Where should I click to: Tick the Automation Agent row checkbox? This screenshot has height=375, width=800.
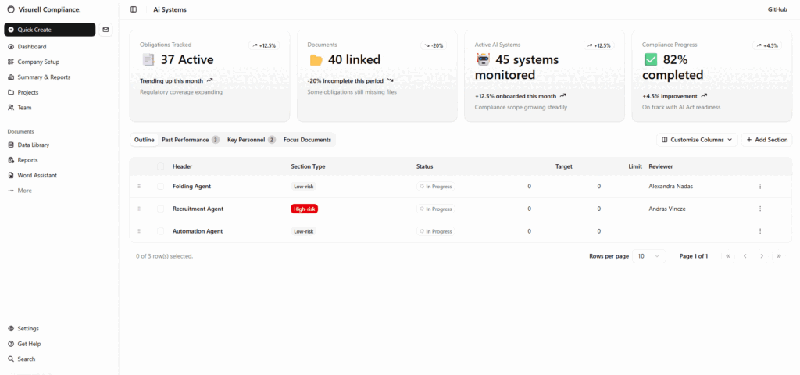[161, 231]
